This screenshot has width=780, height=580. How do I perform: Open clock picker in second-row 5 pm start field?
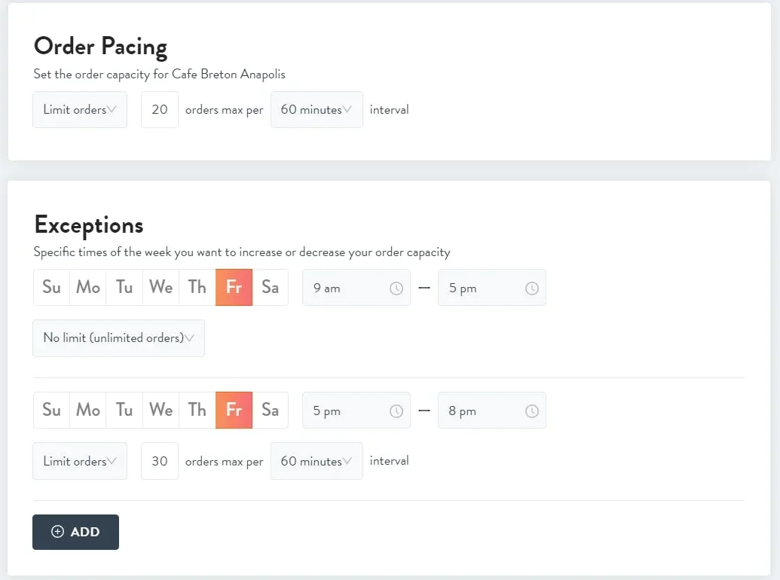pyautogui.click(x=396, y=411)
